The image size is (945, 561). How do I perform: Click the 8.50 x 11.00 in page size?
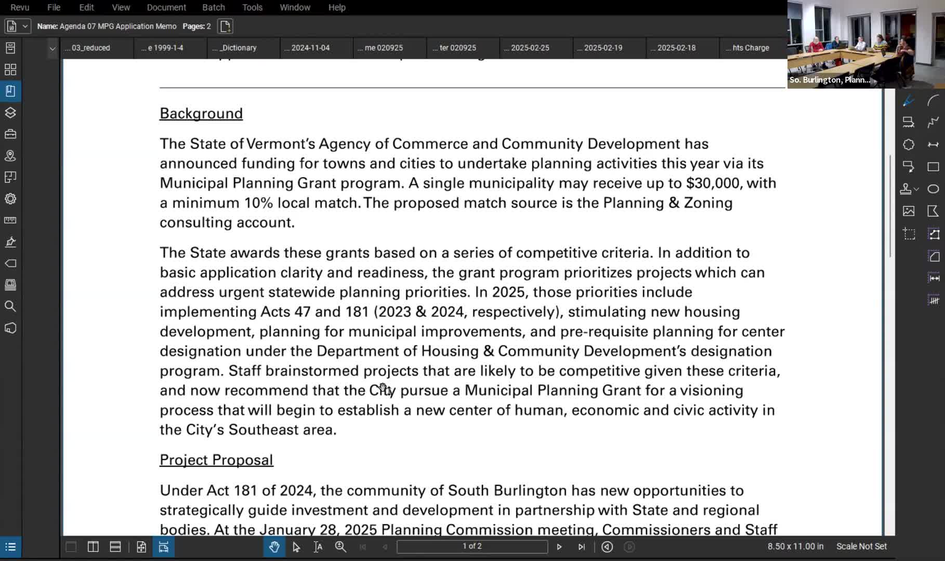[x=795, y=546]
